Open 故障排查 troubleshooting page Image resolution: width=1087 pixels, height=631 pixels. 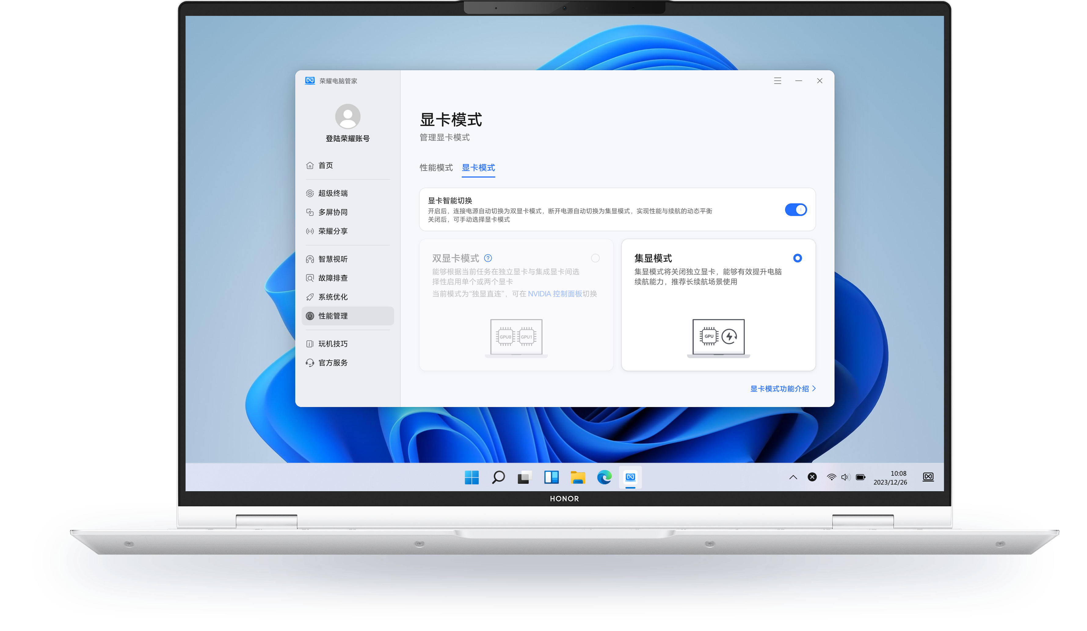click(333, 278)
